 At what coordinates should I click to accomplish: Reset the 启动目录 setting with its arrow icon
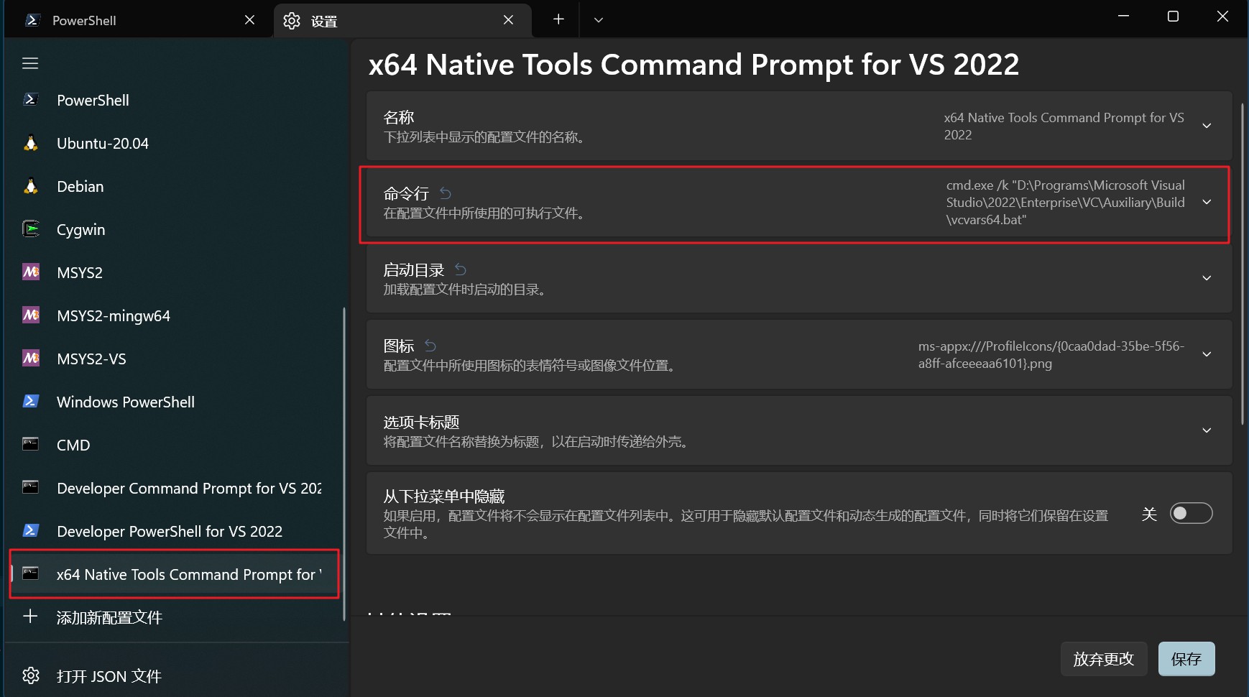(x=461, y=269)
